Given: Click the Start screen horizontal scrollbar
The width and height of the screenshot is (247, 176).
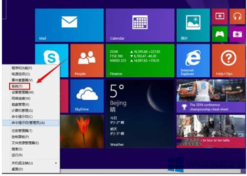Looking at the screenshot, I should coord(150,171).
